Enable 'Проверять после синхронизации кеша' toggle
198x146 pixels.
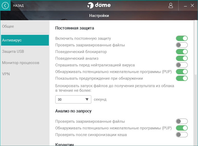182,135
